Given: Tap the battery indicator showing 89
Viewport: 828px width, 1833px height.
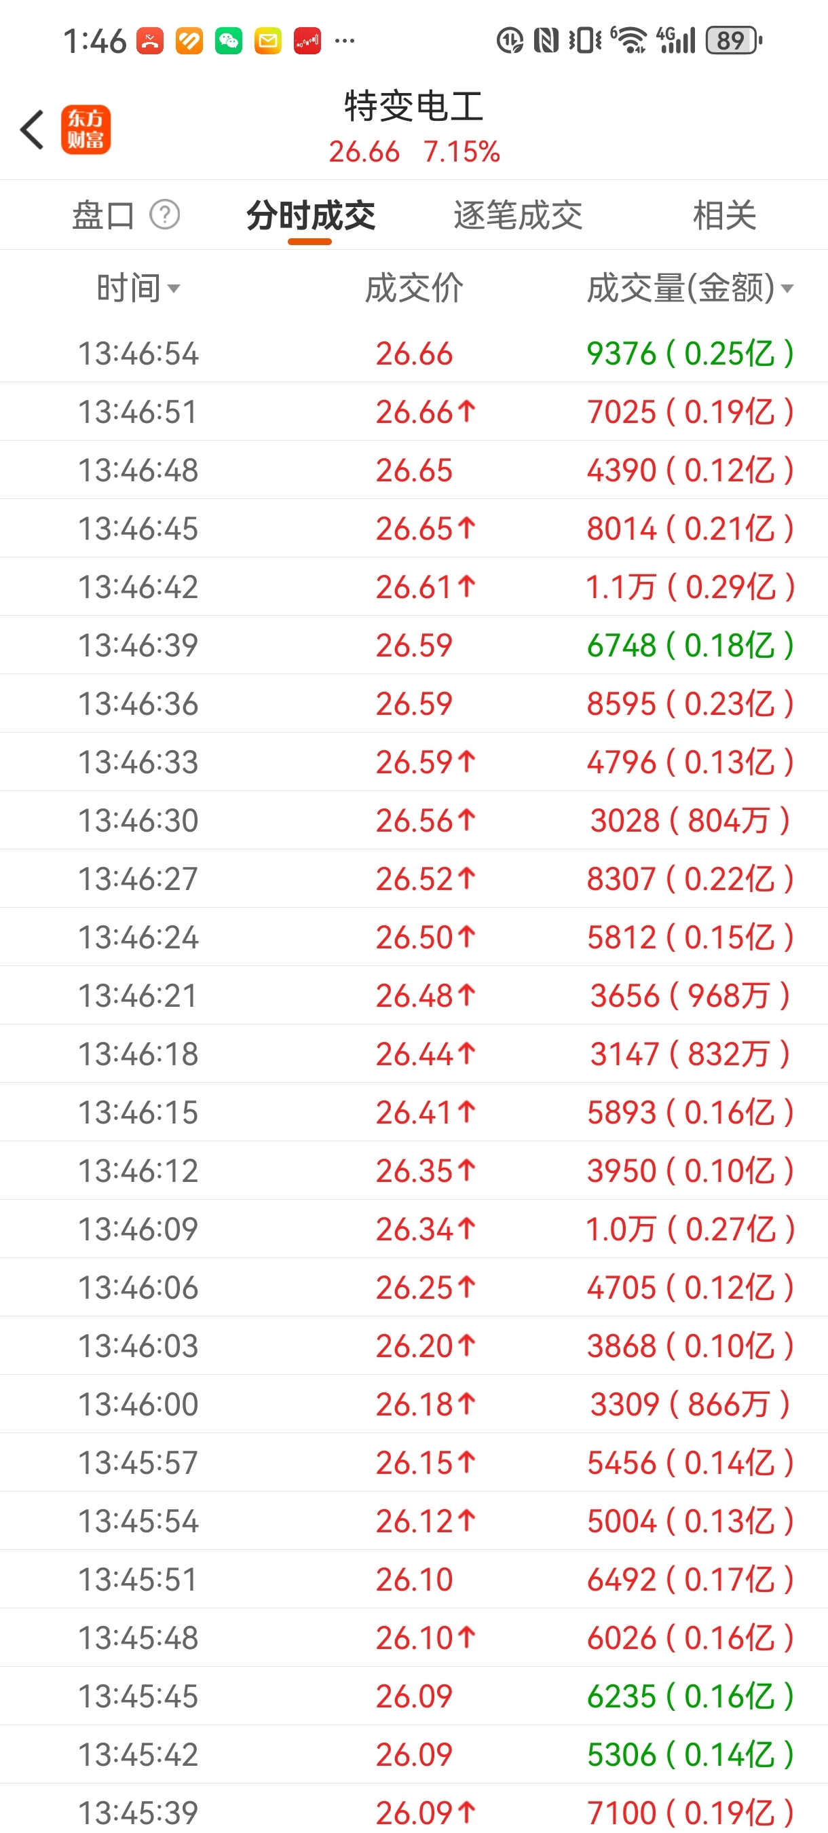Looking at the screenshot, I should click(734, 41).
